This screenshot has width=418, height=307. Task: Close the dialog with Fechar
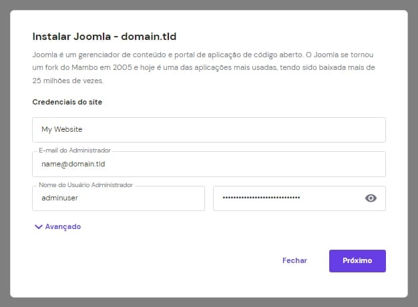coord(294,261)
